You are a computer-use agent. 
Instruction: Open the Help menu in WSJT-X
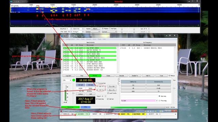104,39
